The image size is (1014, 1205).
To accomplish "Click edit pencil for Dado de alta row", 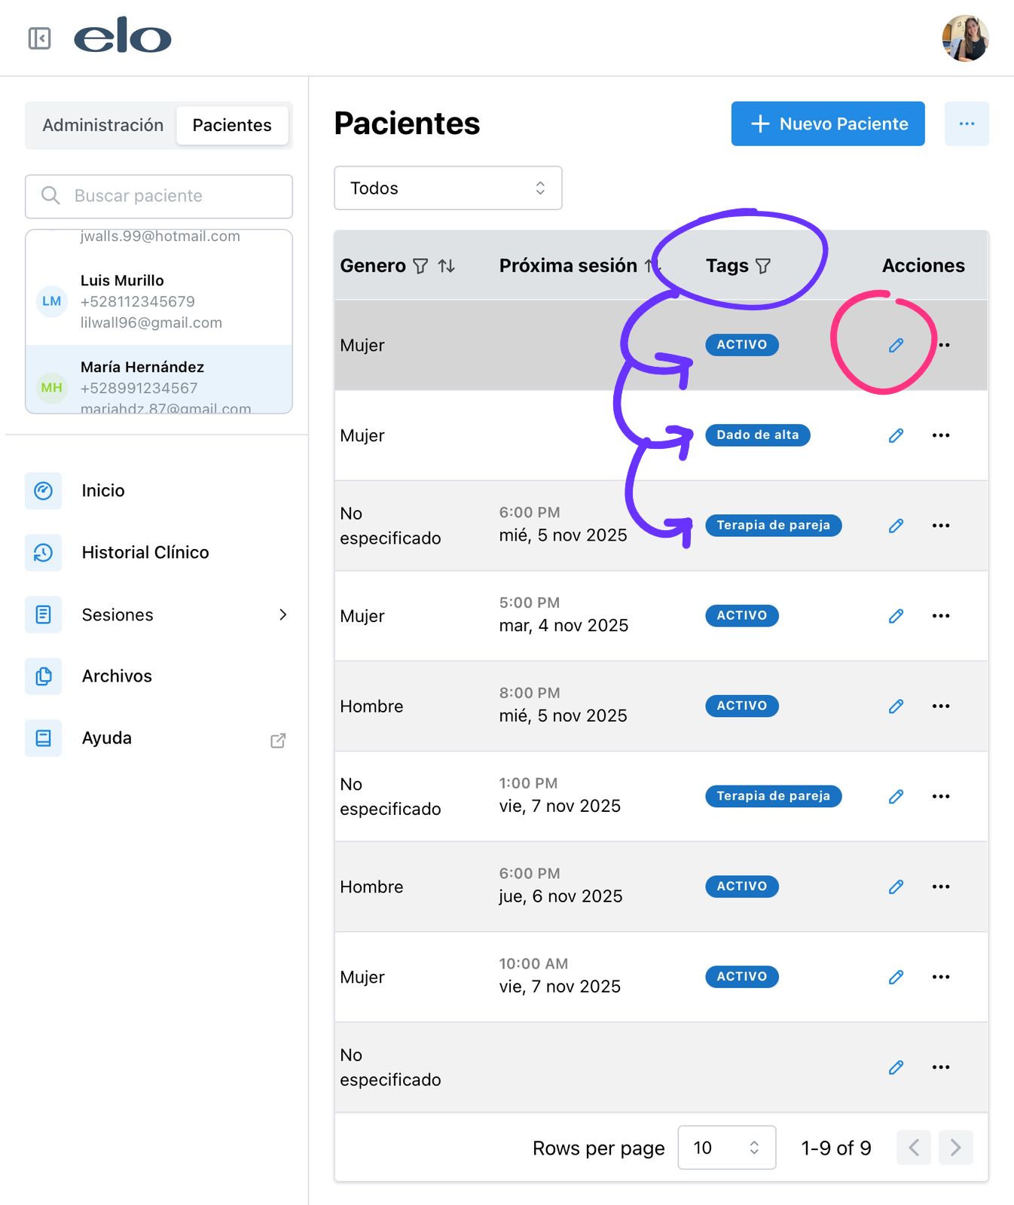I will [x=896, y=435].
